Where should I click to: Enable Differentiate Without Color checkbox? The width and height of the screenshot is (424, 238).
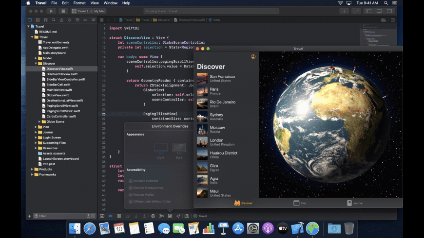(130, 201)
